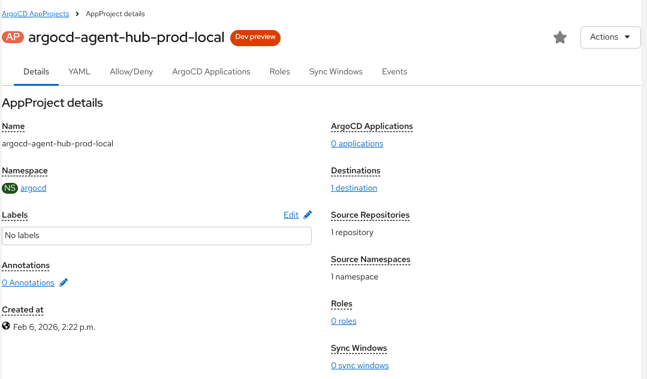Navigate to ArgoCD AppProjects breadcrumb

(35, 13)
